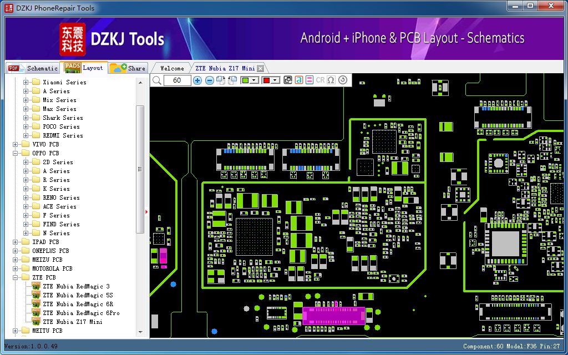Screen dimensions: 568x355
Task: Open the green color dropdown
Action: (x=254, y=80)
